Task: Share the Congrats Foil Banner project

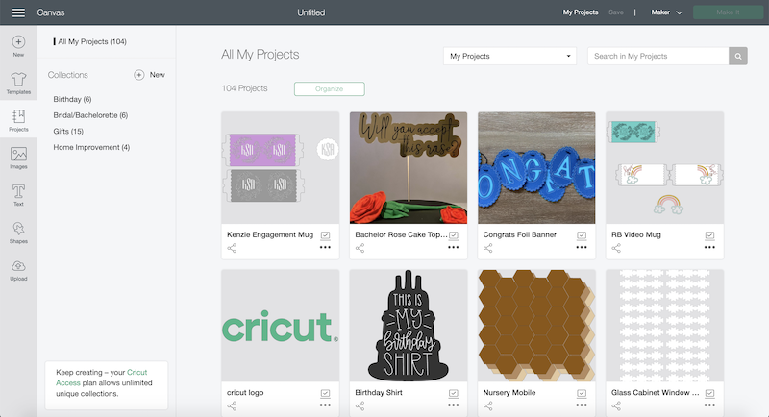Action: 488,249
